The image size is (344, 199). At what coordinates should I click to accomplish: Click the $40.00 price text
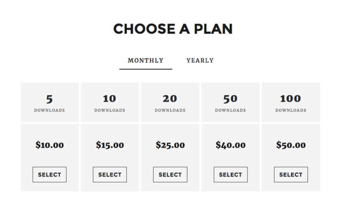pyautogui.click(x=230, y=145)
